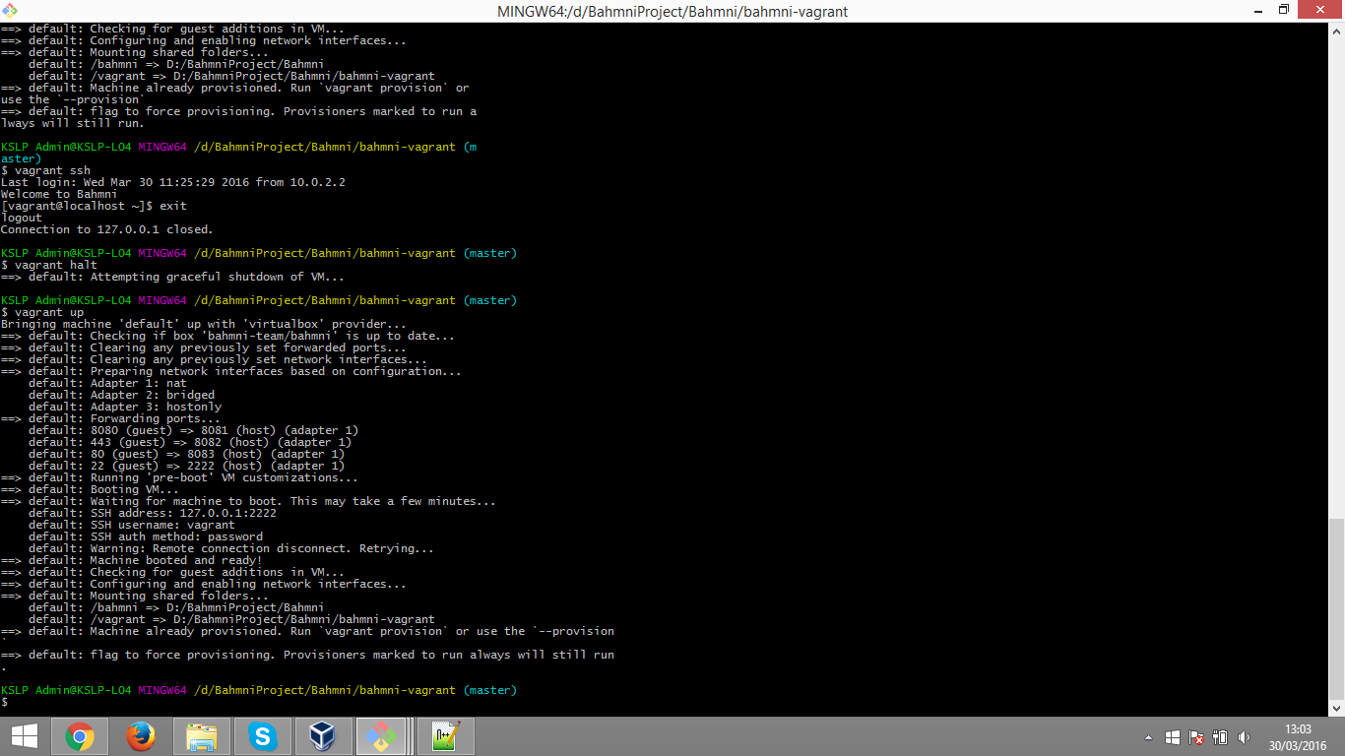The width and height of the screenshot is (1345, 756).
Task: Click 'Preparing network interfaces based on configuration' line
Action: 231,371
